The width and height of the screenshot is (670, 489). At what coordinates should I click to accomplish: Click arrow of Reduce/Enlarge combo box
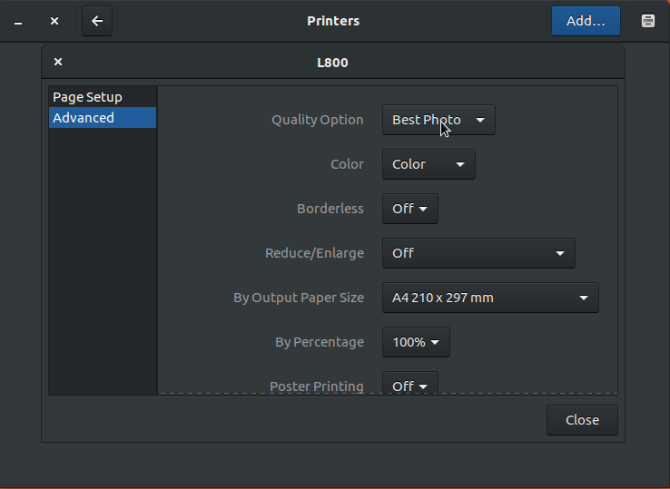pos(560,253)
